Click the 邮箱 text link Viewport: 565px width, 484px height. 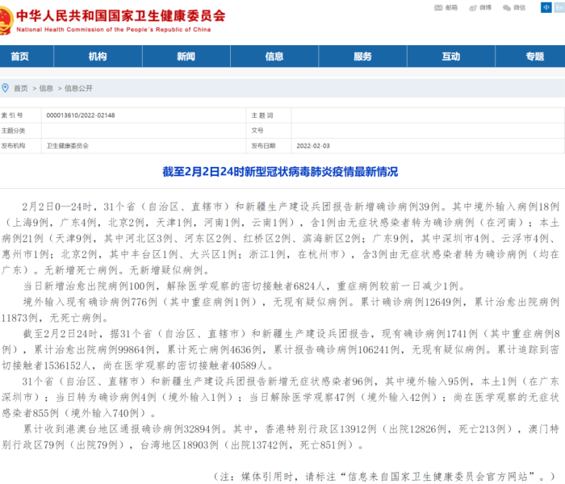(x=451, y=7)
